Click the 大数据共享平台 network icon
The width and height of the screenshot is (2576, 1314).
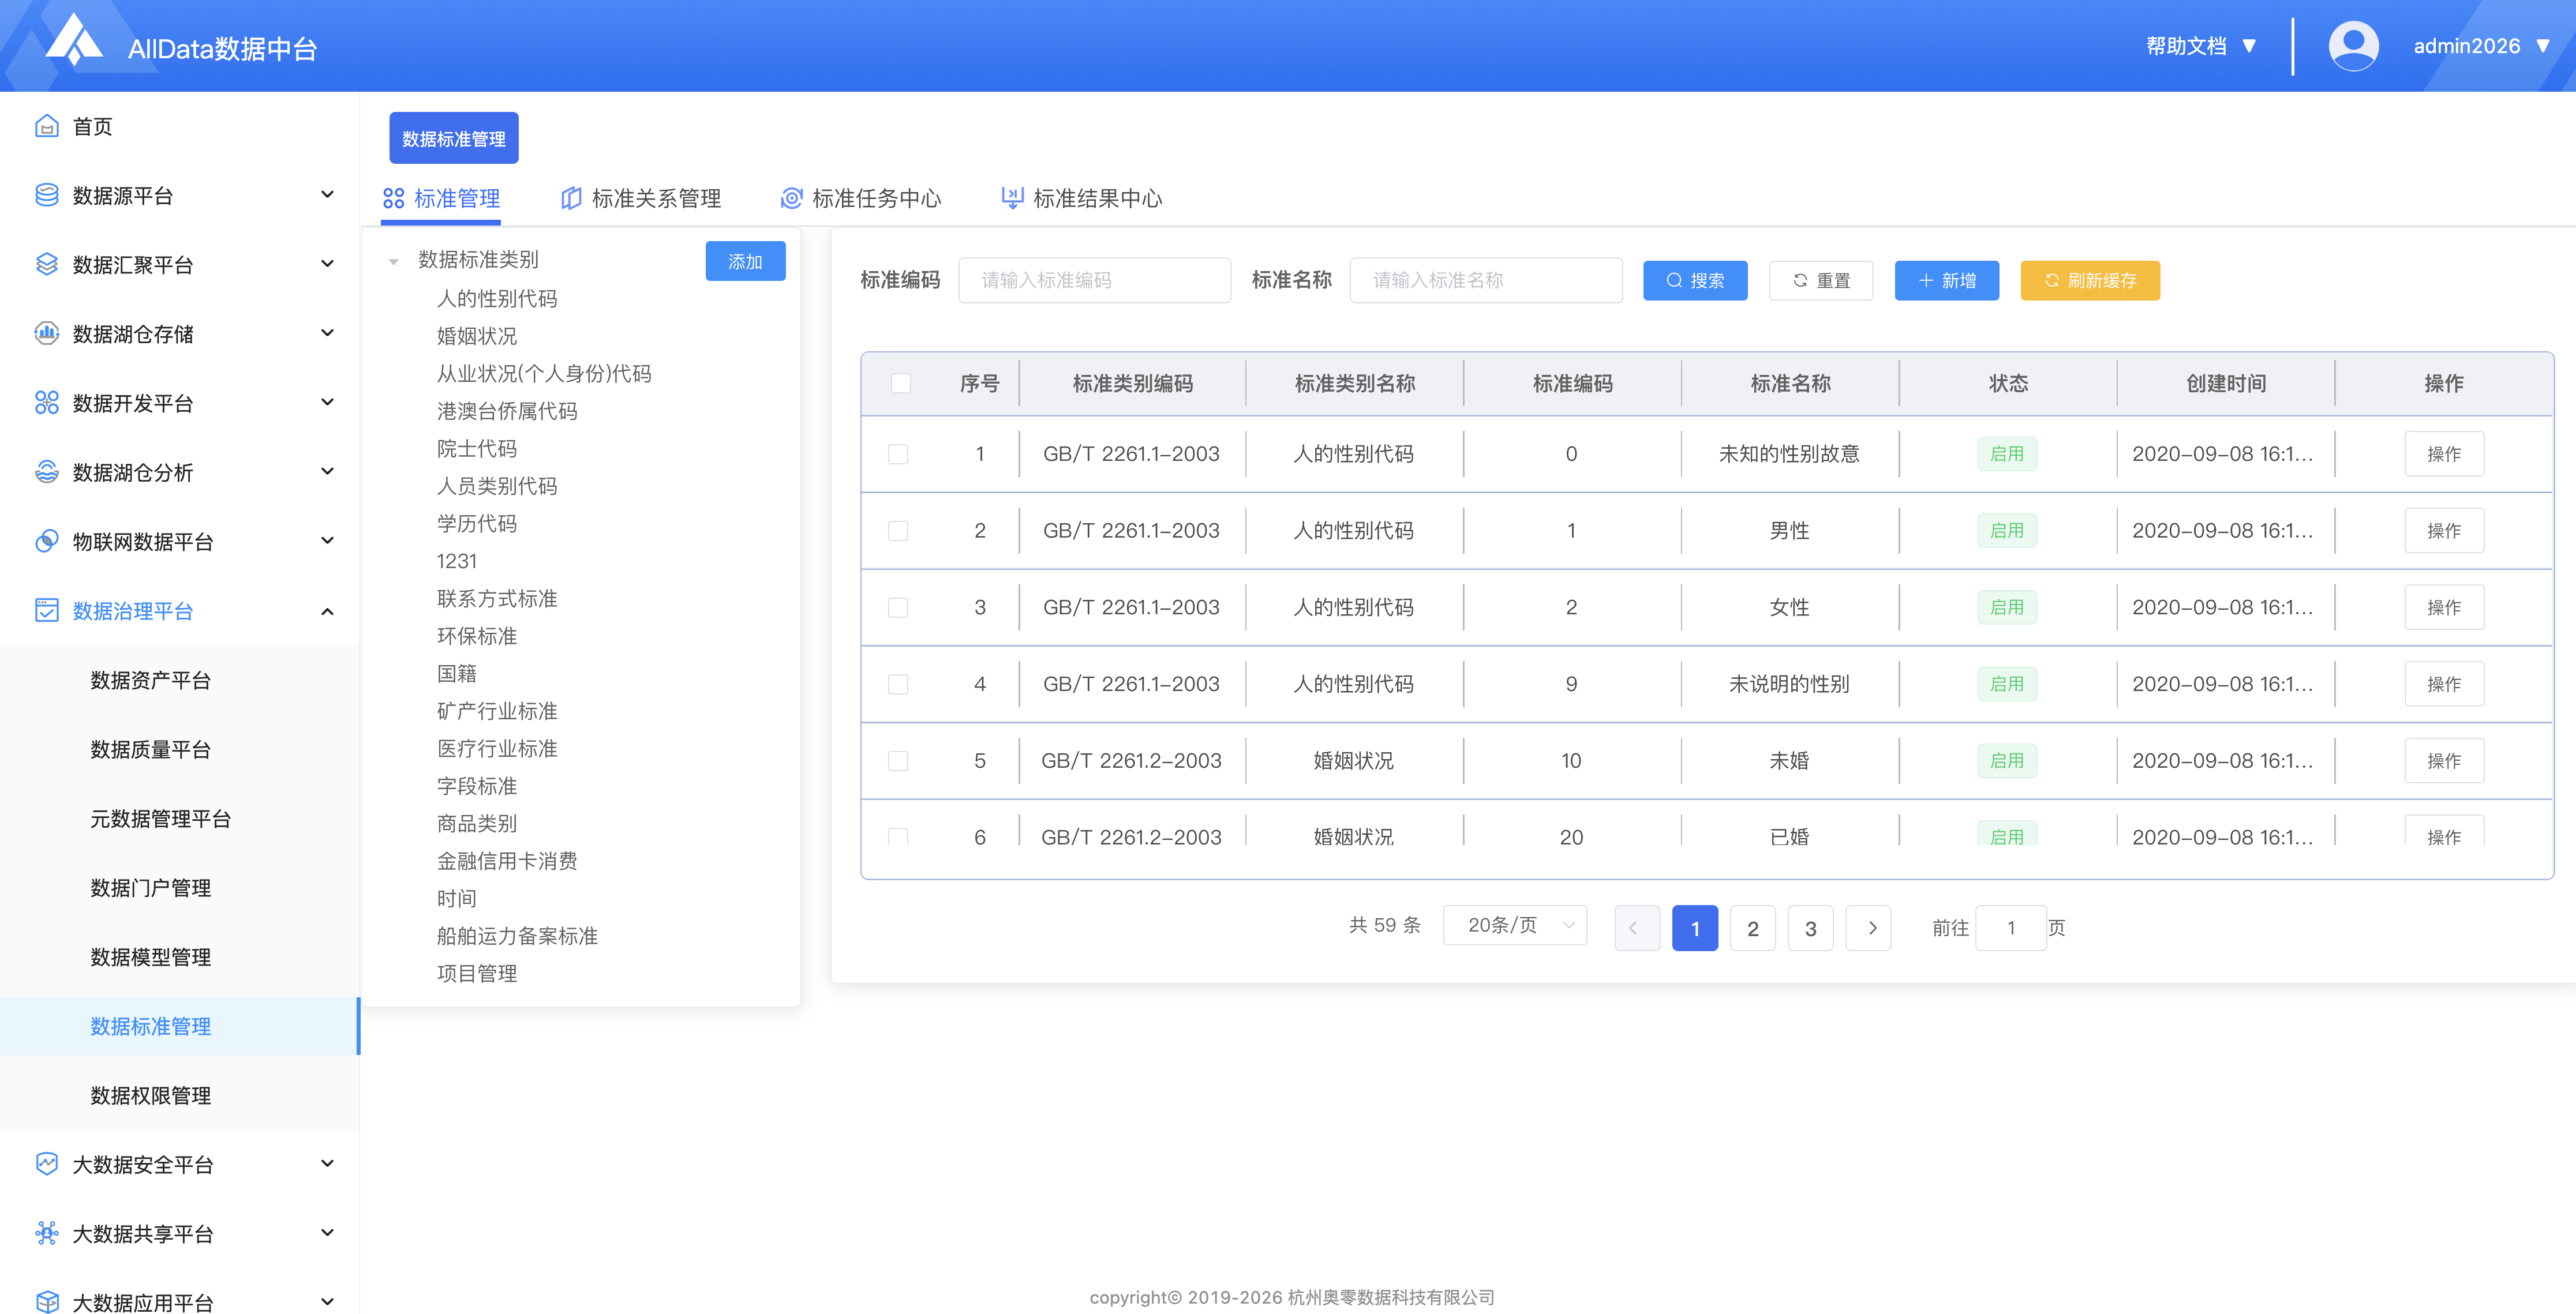point(46,1233)
